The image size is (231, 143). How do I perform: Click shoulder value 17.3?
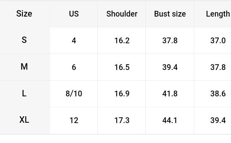tap(122, 120)
